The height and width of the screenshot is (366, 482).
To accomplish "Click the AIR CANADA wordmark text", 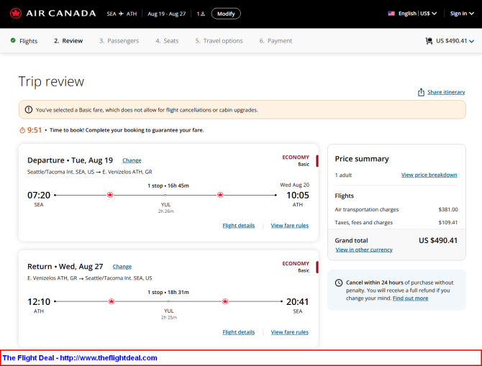I will (x=61, y=14).
